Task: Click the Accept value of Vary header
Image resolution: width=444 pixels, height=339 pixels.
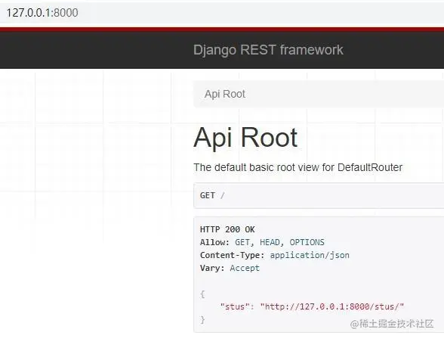Action: (x=245, y=268)
